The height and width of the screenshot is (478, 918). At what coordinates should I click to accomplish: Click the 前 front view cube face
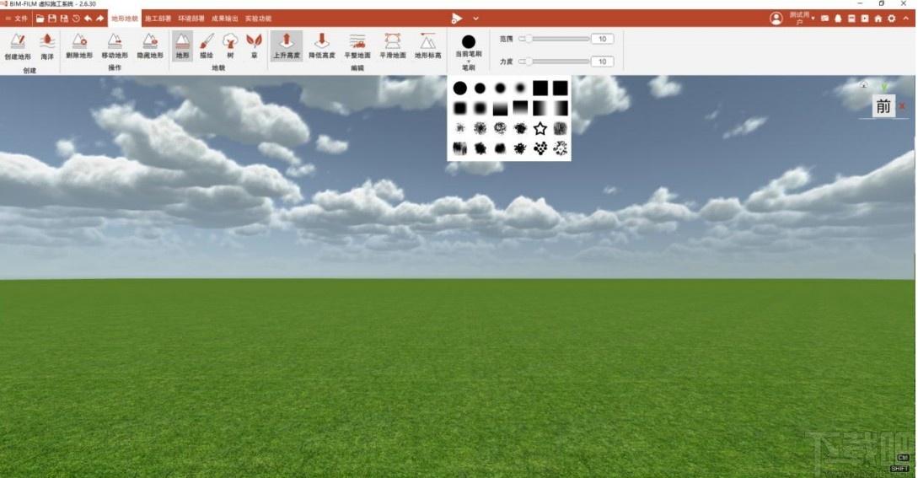[883, 106]
